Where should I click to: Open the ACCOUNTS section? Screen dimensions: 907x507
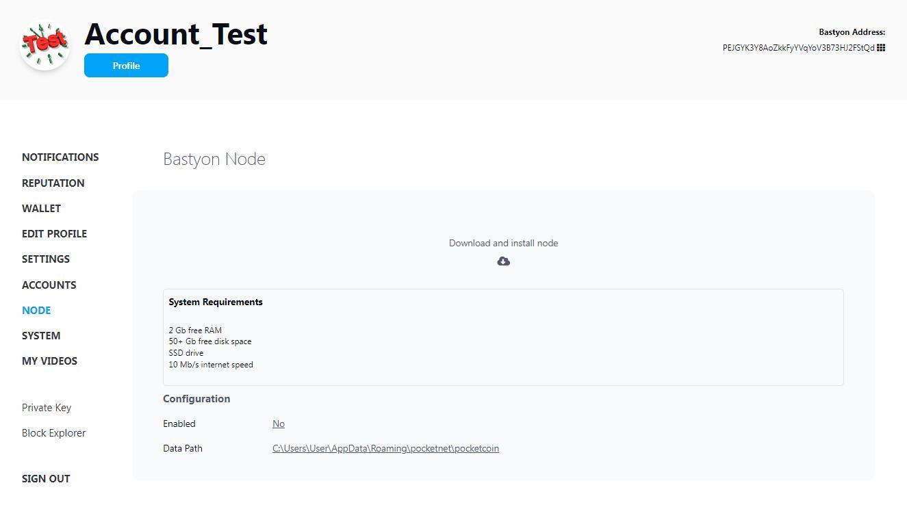pyautogui.click(x=49, y=285)
